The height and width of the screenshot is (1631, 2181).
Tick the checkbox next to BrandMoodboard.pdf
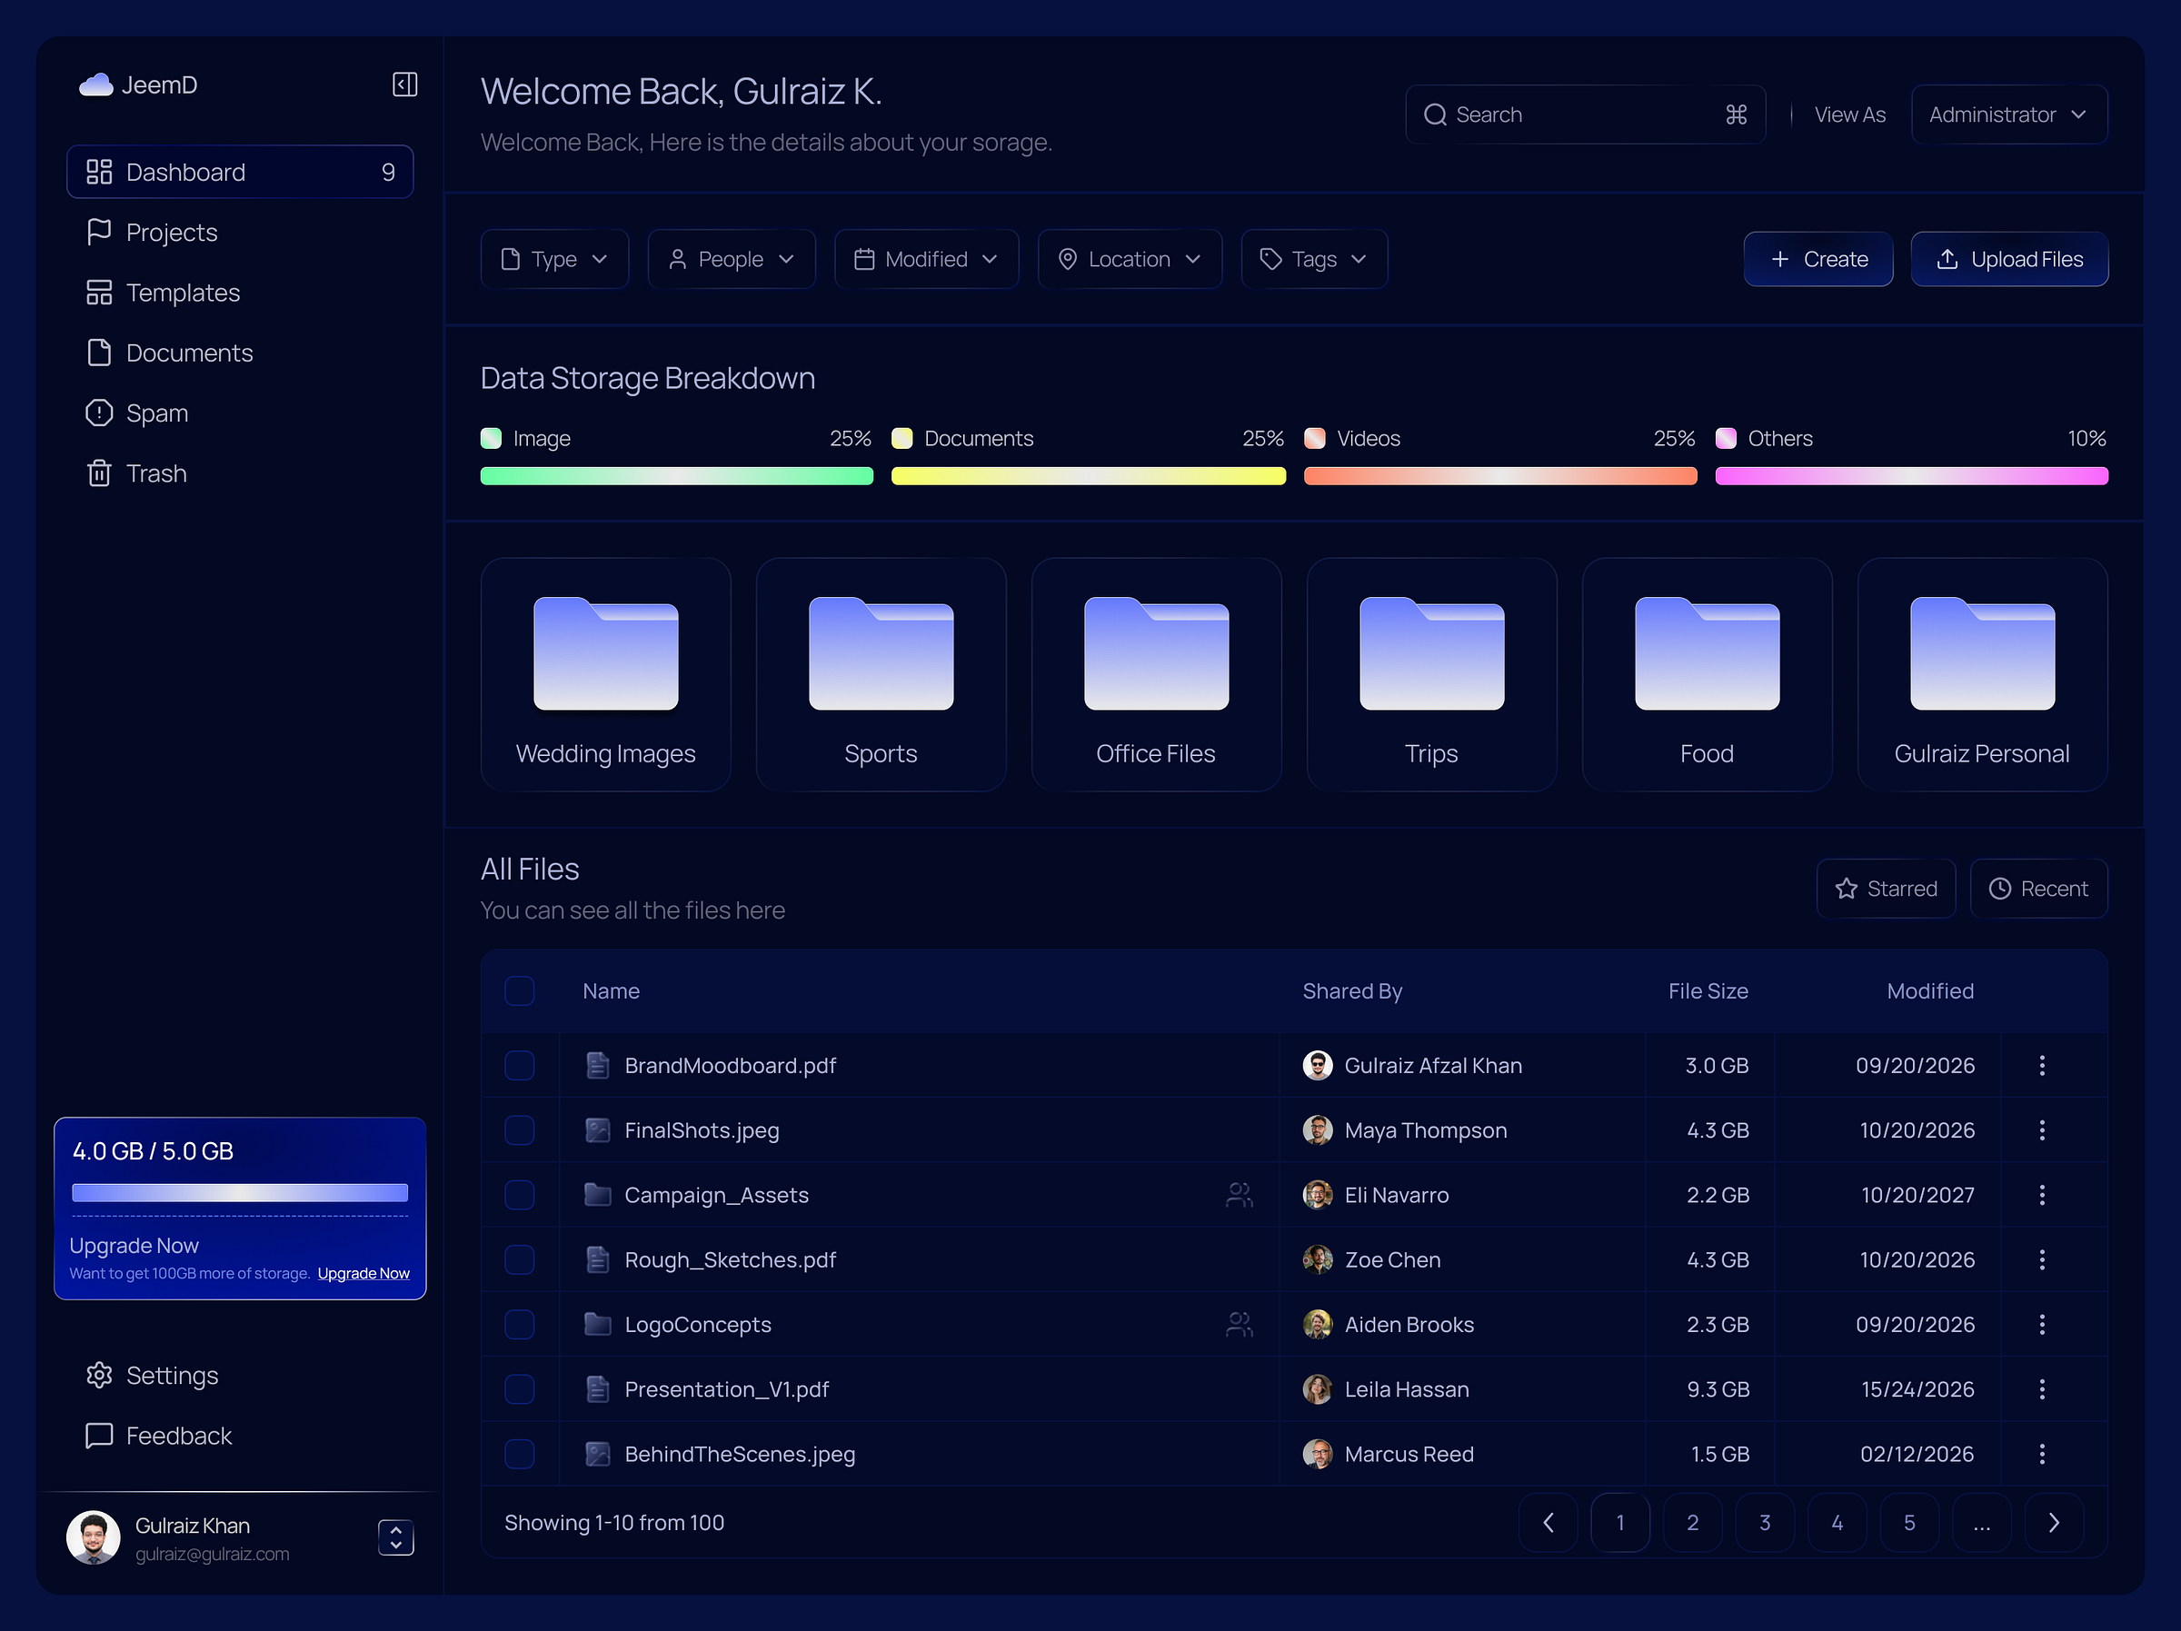(520, 1065)
